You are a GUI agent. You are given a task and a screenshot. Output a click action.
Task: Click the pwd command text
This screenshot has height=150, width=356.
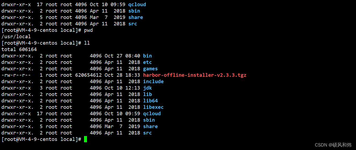click(x=88, y=30)
